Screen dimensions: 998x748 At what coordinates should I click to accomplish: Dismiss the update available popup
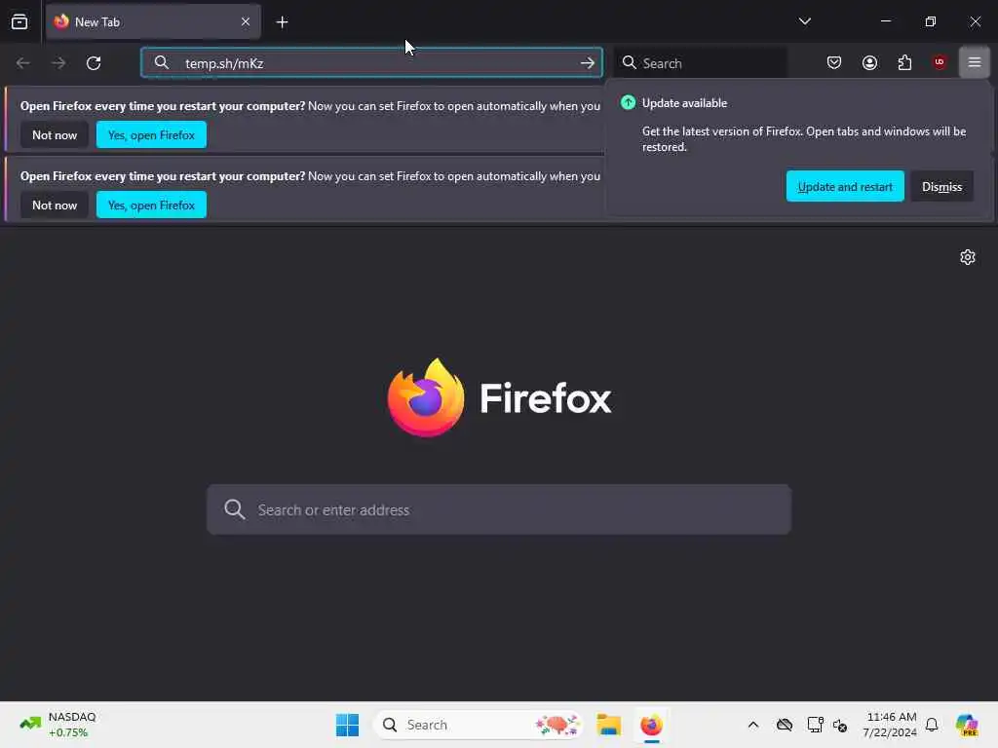[x=942, y=186]
